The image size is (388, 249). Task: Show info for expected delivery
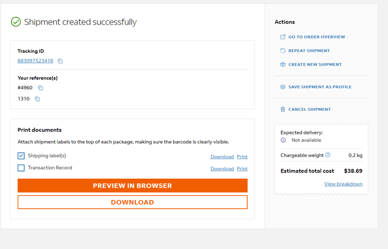click(x=283, y=140)
